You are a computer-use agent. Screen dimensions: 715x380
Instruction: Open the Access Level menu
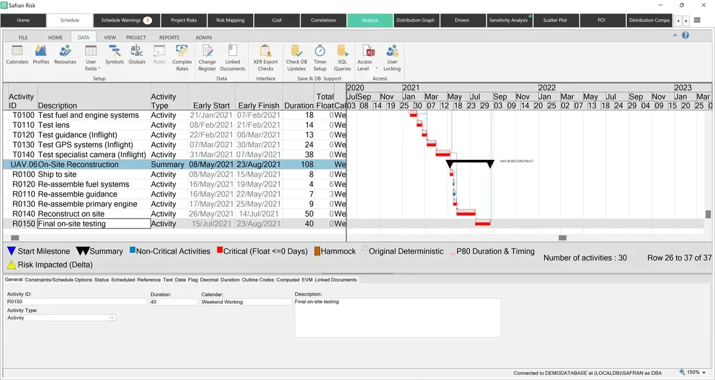[x=366, y=58]
